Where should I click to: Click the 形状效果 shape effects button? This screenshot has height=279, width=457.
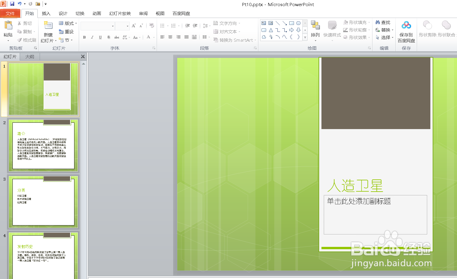[x=357, y=37]
